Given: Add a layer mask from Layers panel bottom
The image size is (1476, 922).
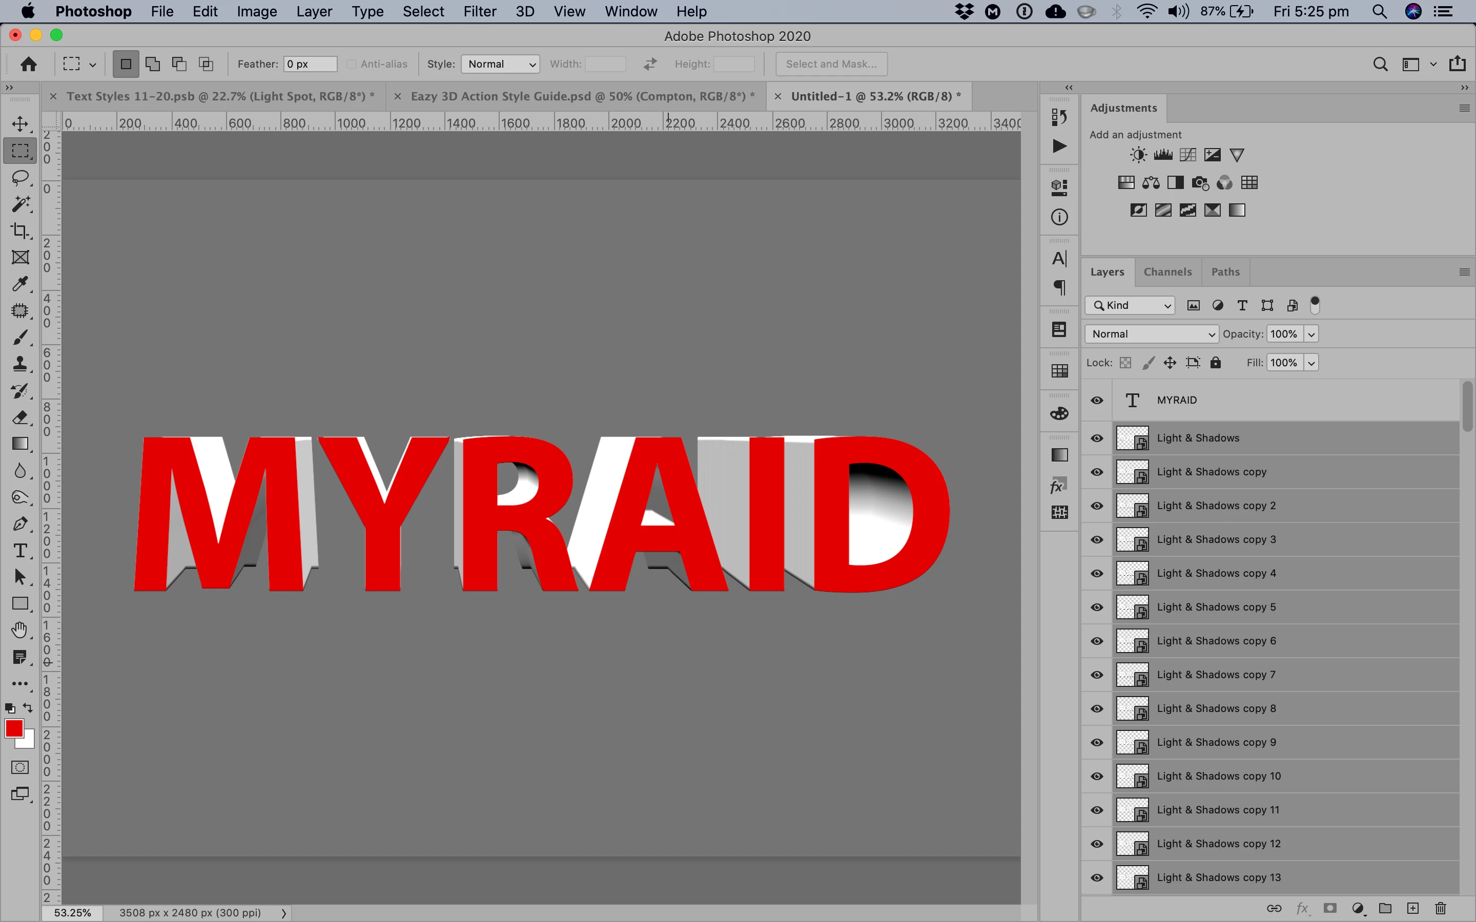Looking at the screenshot, I should pyautogui.click(x=1330, y=909).
